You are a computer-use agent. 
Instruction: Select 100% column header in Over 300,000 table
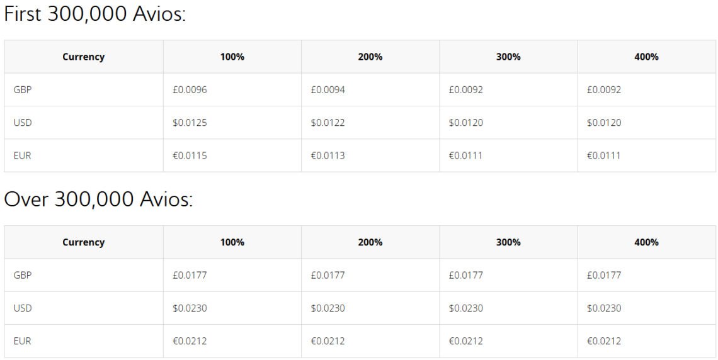[232, 242]
